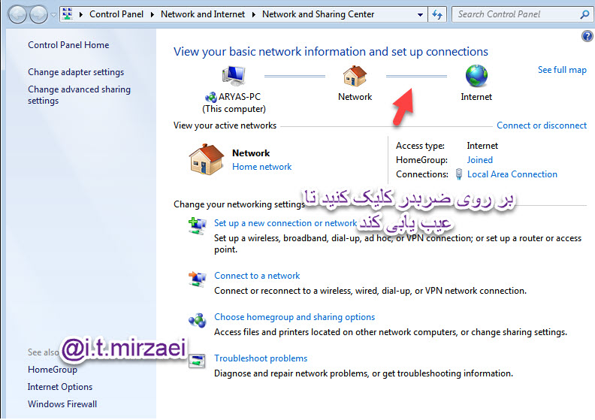
Task: Click the bold Network name text
Action: (251, 153)
